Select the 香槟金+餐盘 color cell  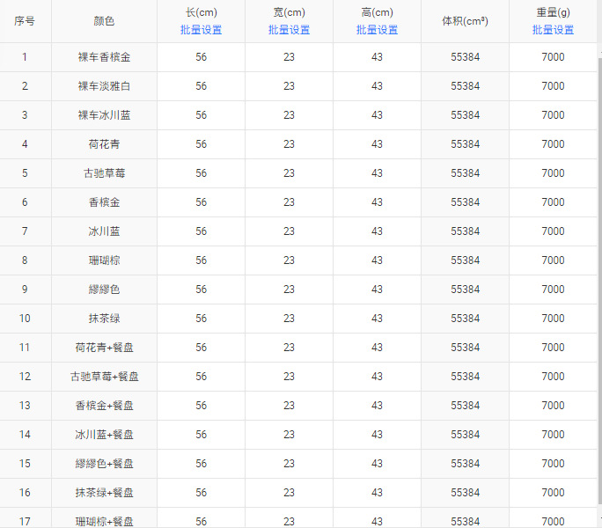[104, 406]
